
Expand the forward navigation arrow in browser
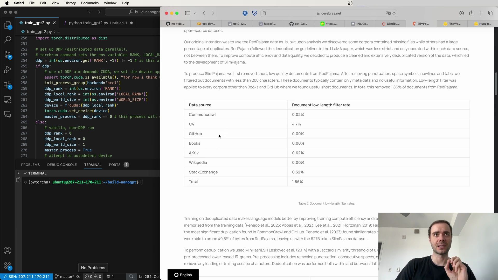[x=212, y=13]
